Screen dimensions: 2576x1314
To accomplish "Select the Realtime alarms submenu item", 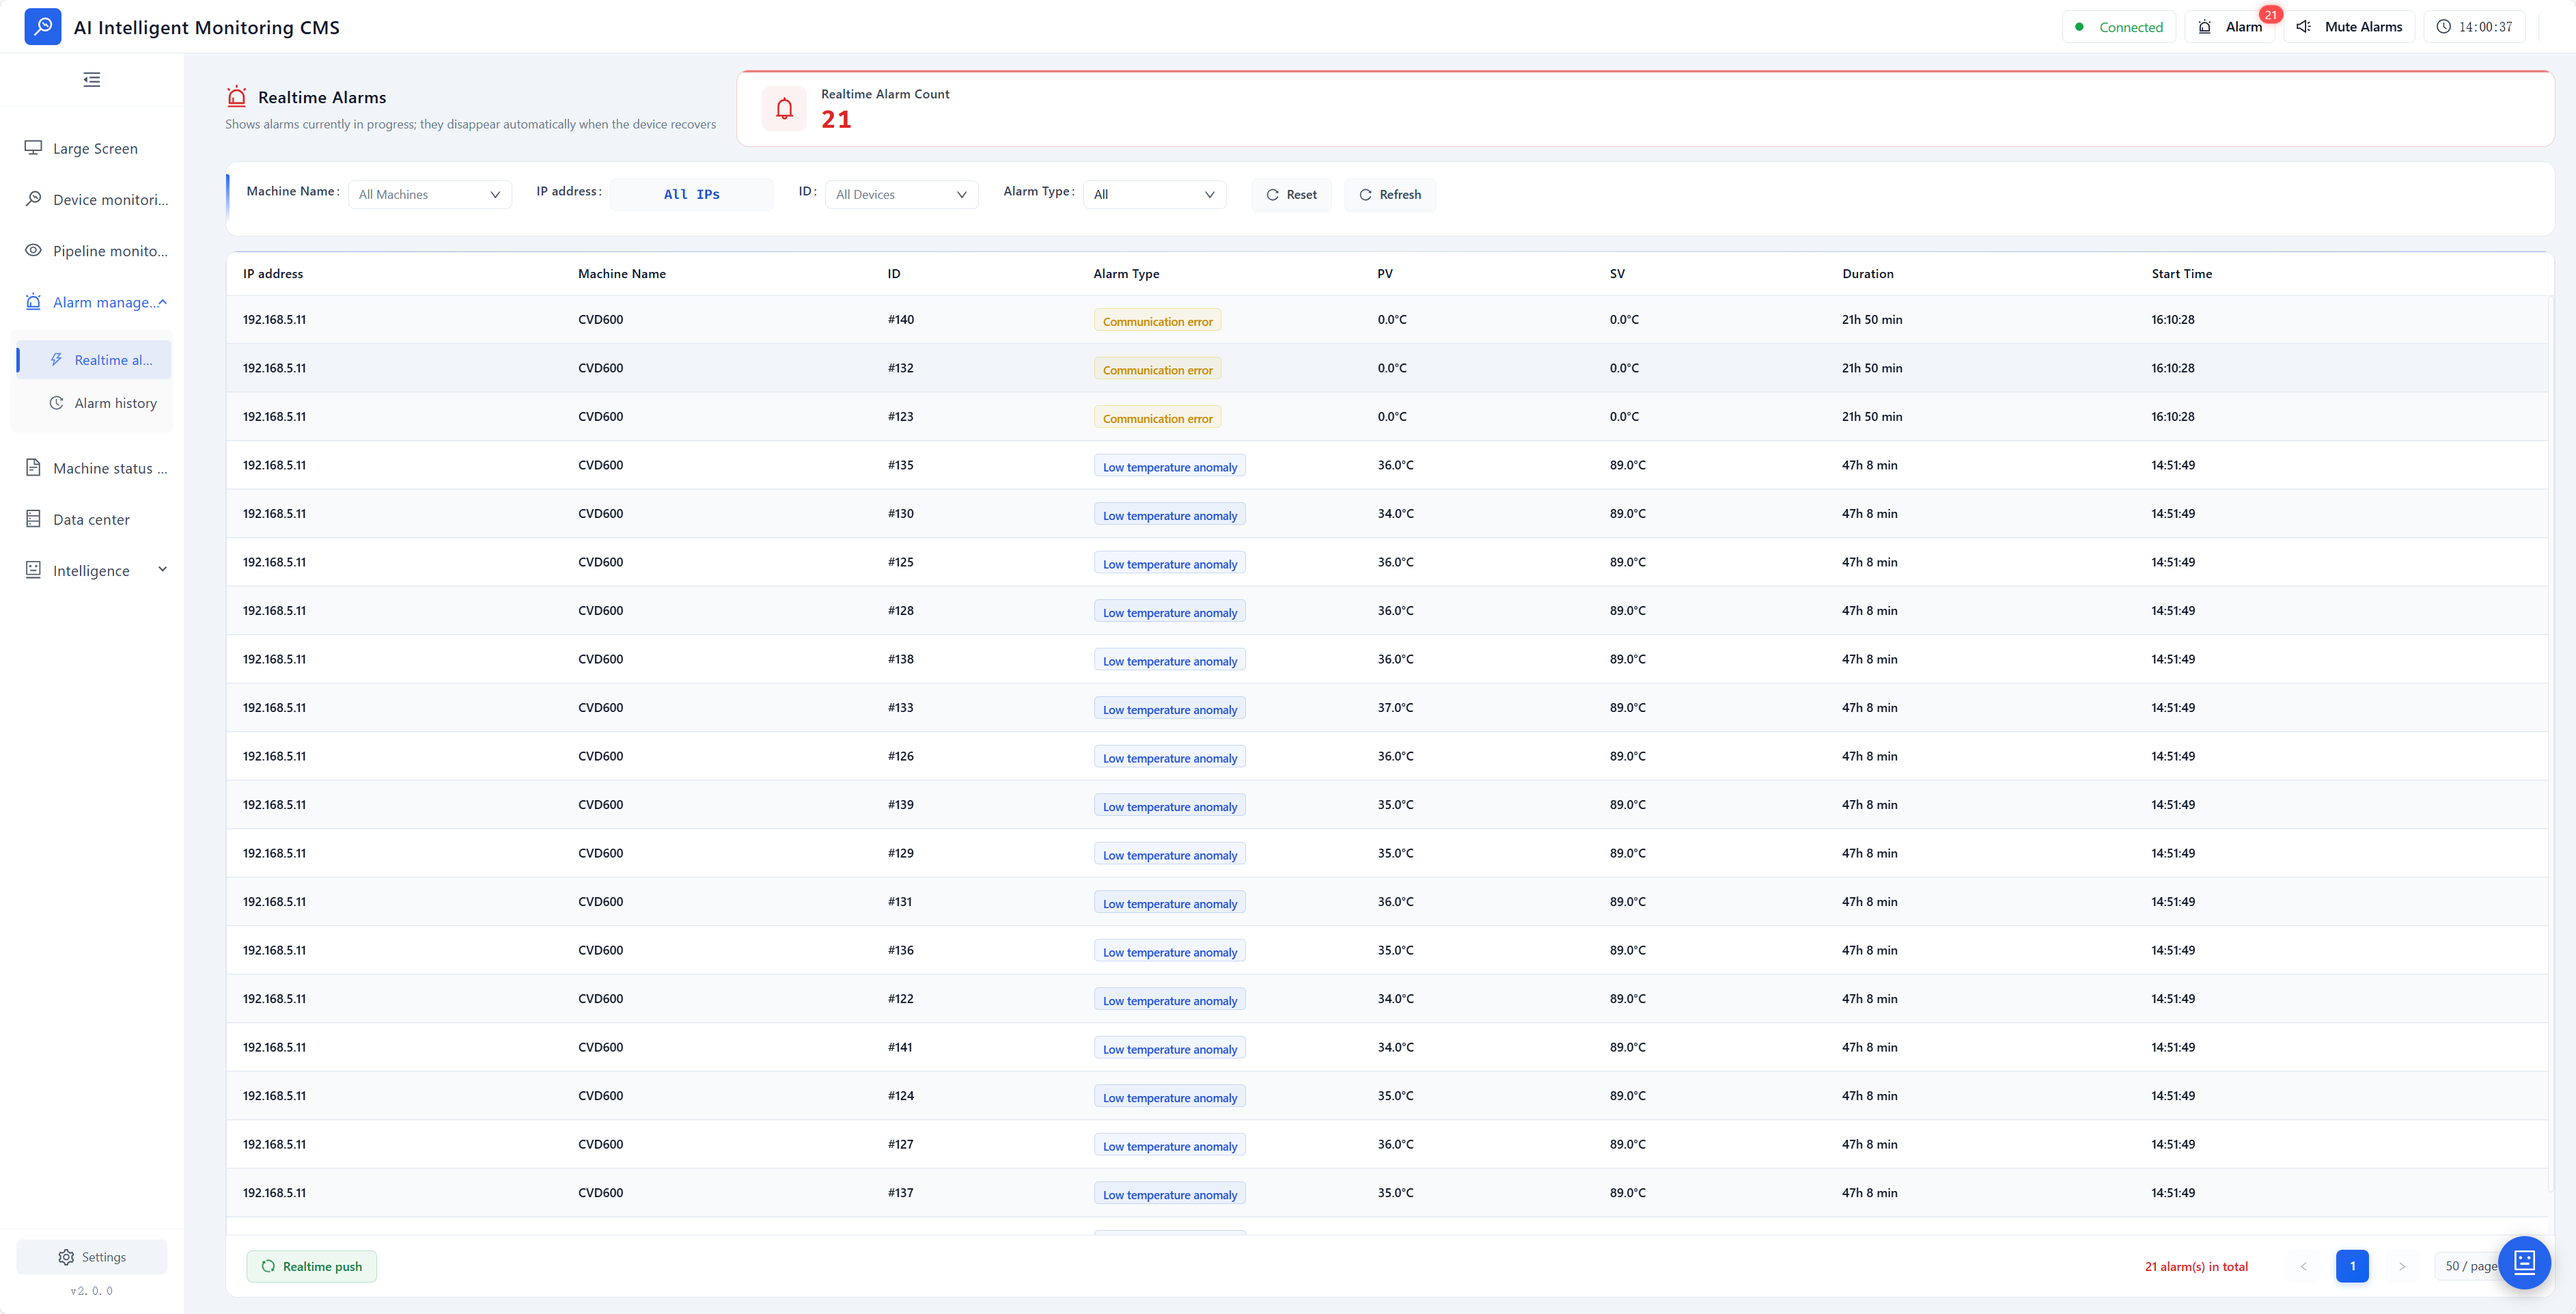I will (x=94, y=360).
